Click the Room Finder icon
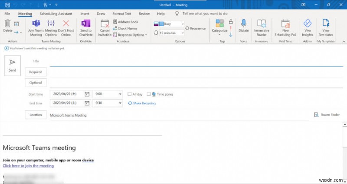The image size is (347, 184). 317,115
